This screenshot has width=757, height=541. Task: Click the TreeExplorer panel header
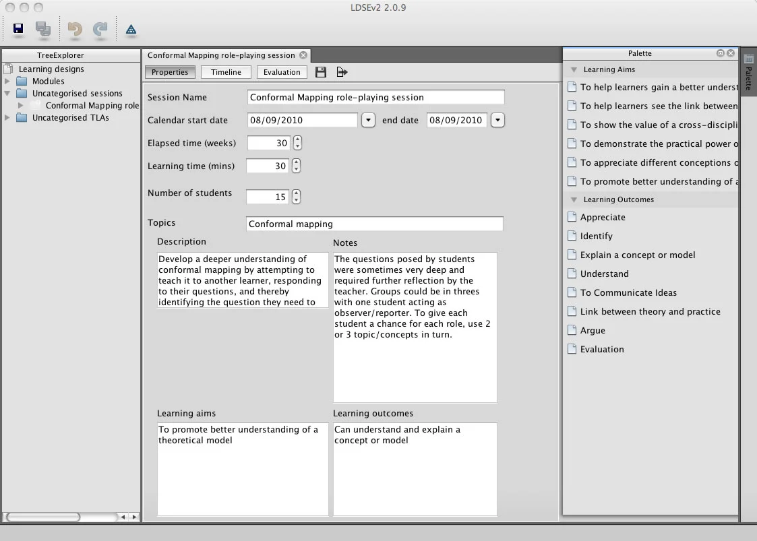tap(71, 55)
